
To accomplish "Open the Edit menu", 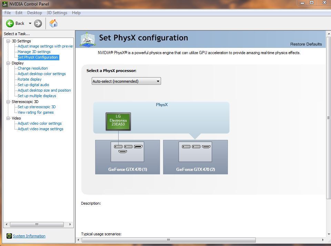I will tap(19, 13).
